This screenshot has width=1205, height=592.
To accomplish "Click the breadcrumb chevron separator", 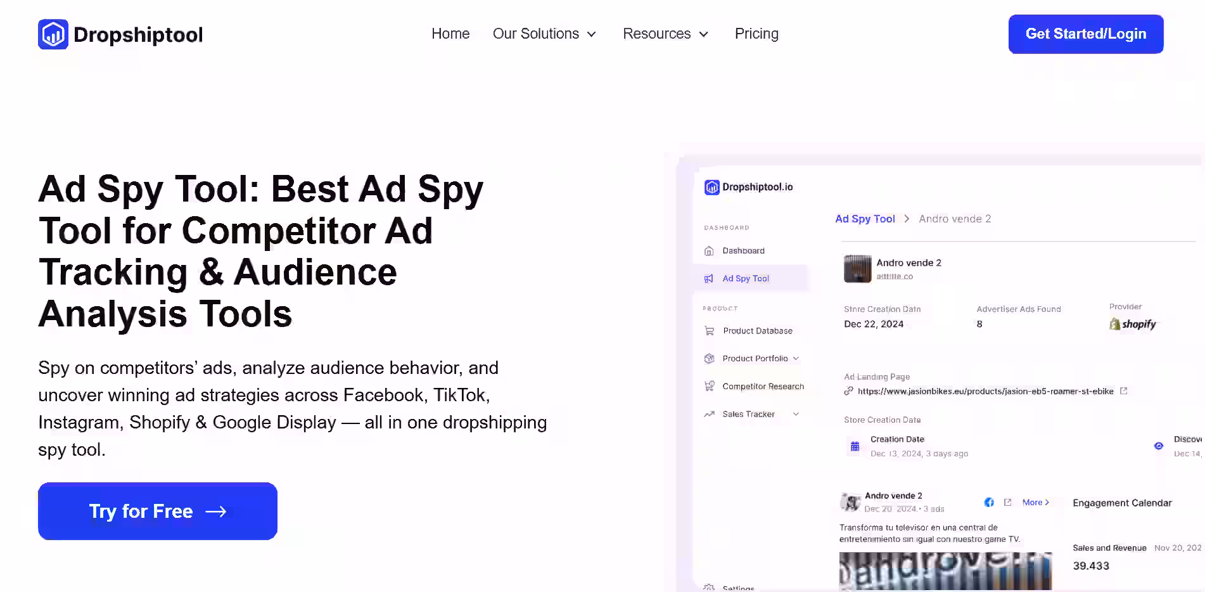I will pos(907,219).
